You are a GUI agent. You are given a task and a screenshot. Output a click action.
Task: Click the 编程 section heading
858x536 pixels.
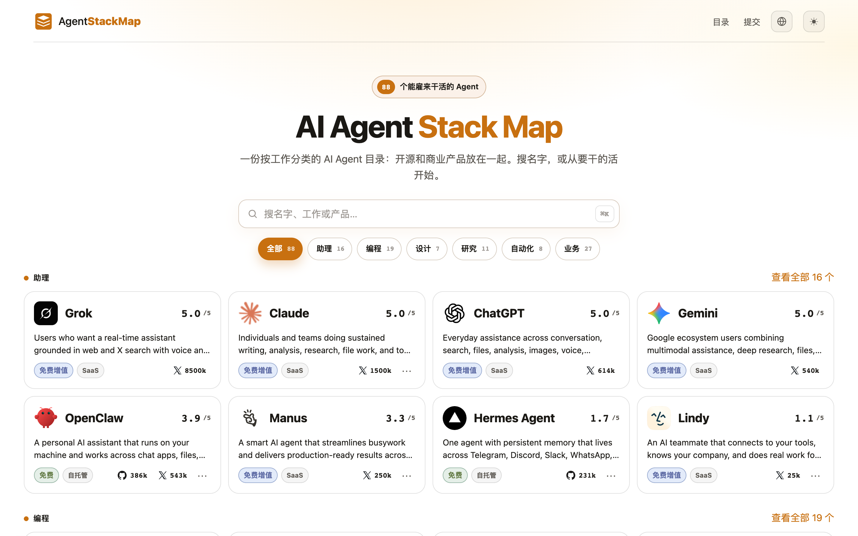[x=41, y=519]
